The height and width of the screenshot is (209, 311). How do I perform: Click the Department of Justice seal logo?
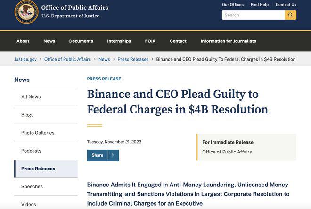(x=26, y=12)
